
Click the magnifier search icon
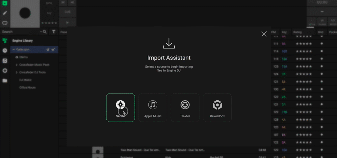click(x=45, y=32)
